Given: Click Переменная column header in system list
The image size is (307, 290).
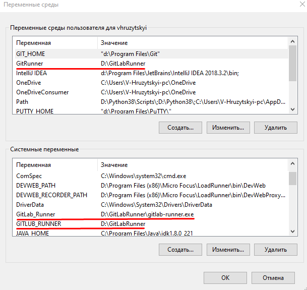Looking at the screenshot, I should [x=56, y=165].
